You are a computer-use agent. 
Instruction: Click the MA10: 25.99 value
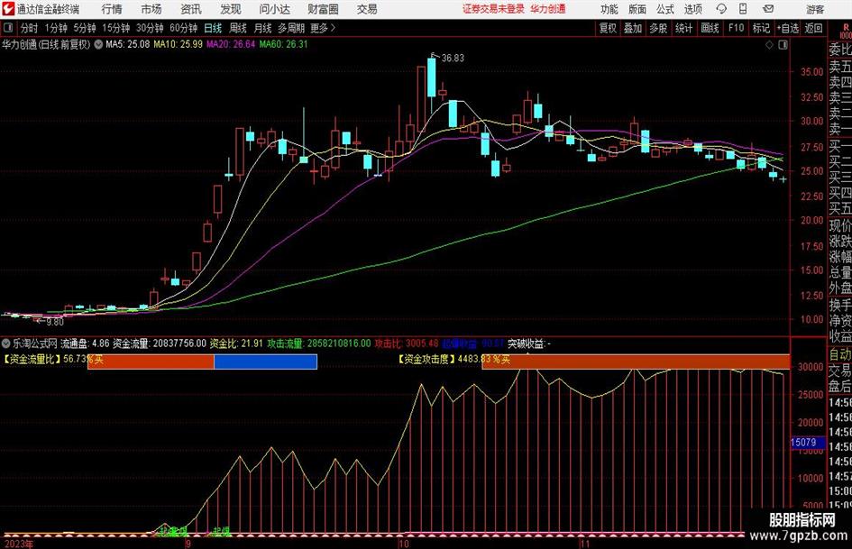click(x=179, y=44)
